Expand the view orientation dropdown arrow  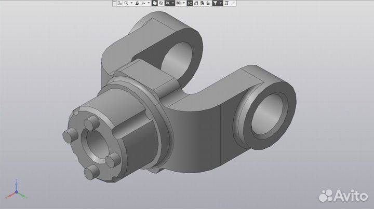tap(149, 3)
